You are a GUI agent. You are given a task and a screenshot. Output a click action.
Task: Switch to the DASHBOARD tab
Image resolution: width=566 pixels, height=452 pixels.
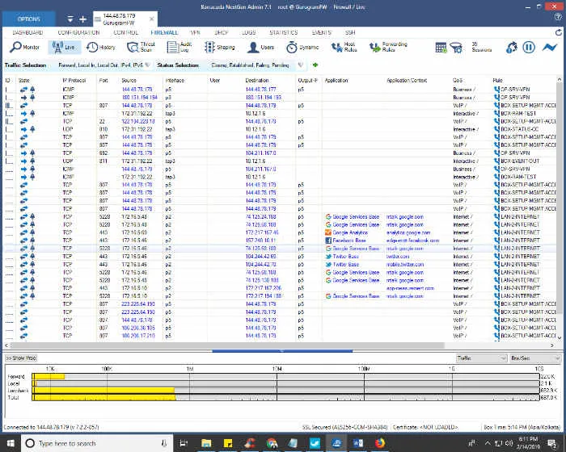pos(27,32)
